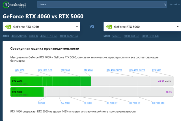The width and height of the screenshot is (181, 121).
Task: Click the GTX 1650 benchmark marker link
Action: (20, 70)
